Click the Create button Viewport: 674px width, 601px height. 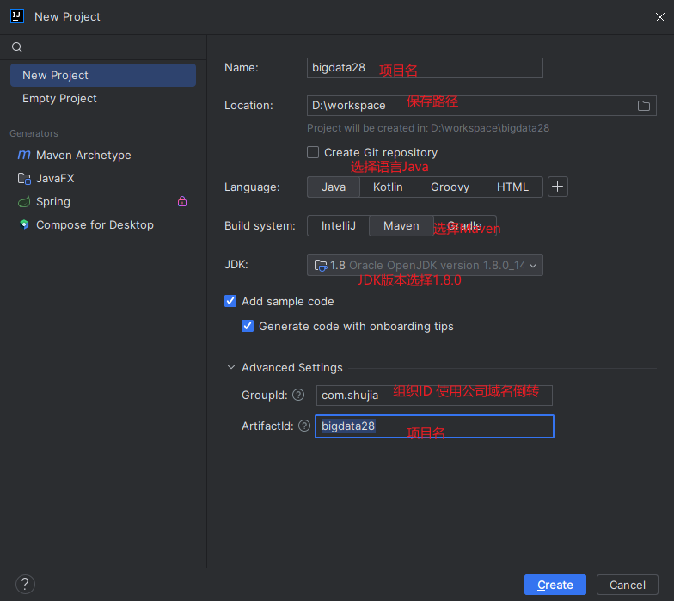coord(555,585)
